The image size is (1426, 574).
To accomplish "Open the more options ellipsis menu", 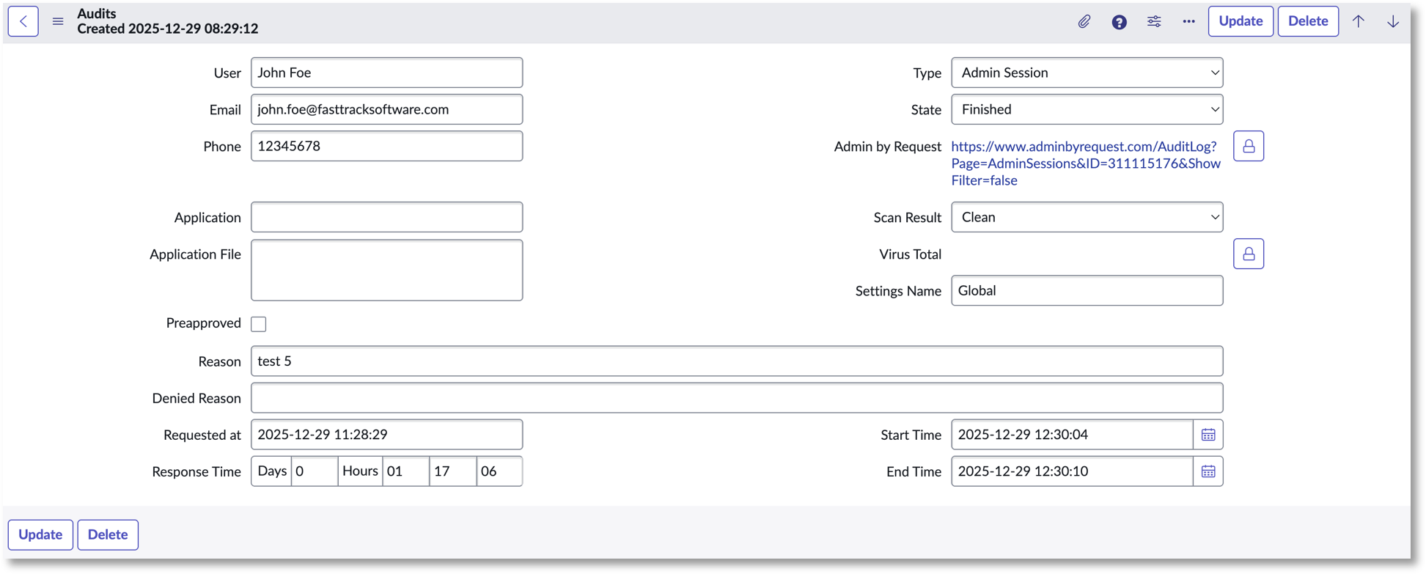I will 1188,21.
